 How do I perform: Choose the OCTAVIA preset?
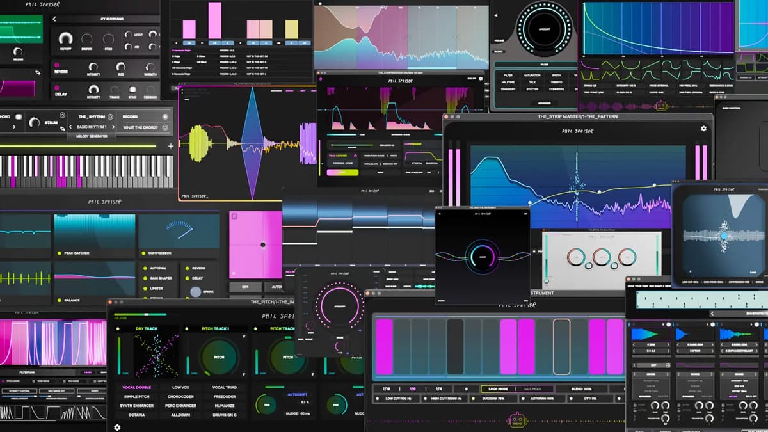coord(138,415)
